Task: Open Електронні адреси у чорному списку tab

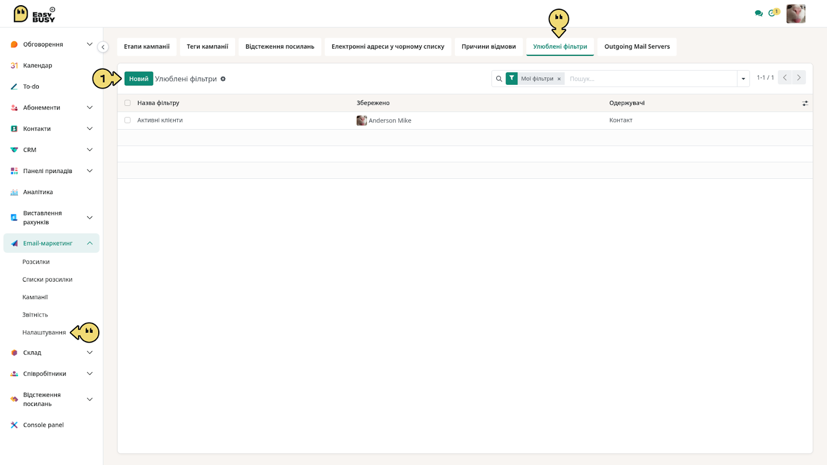Action: [x=388, y=47]
